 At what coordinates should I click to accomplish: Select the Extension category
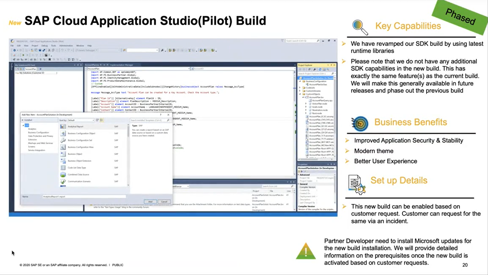[x=32, y=139]
